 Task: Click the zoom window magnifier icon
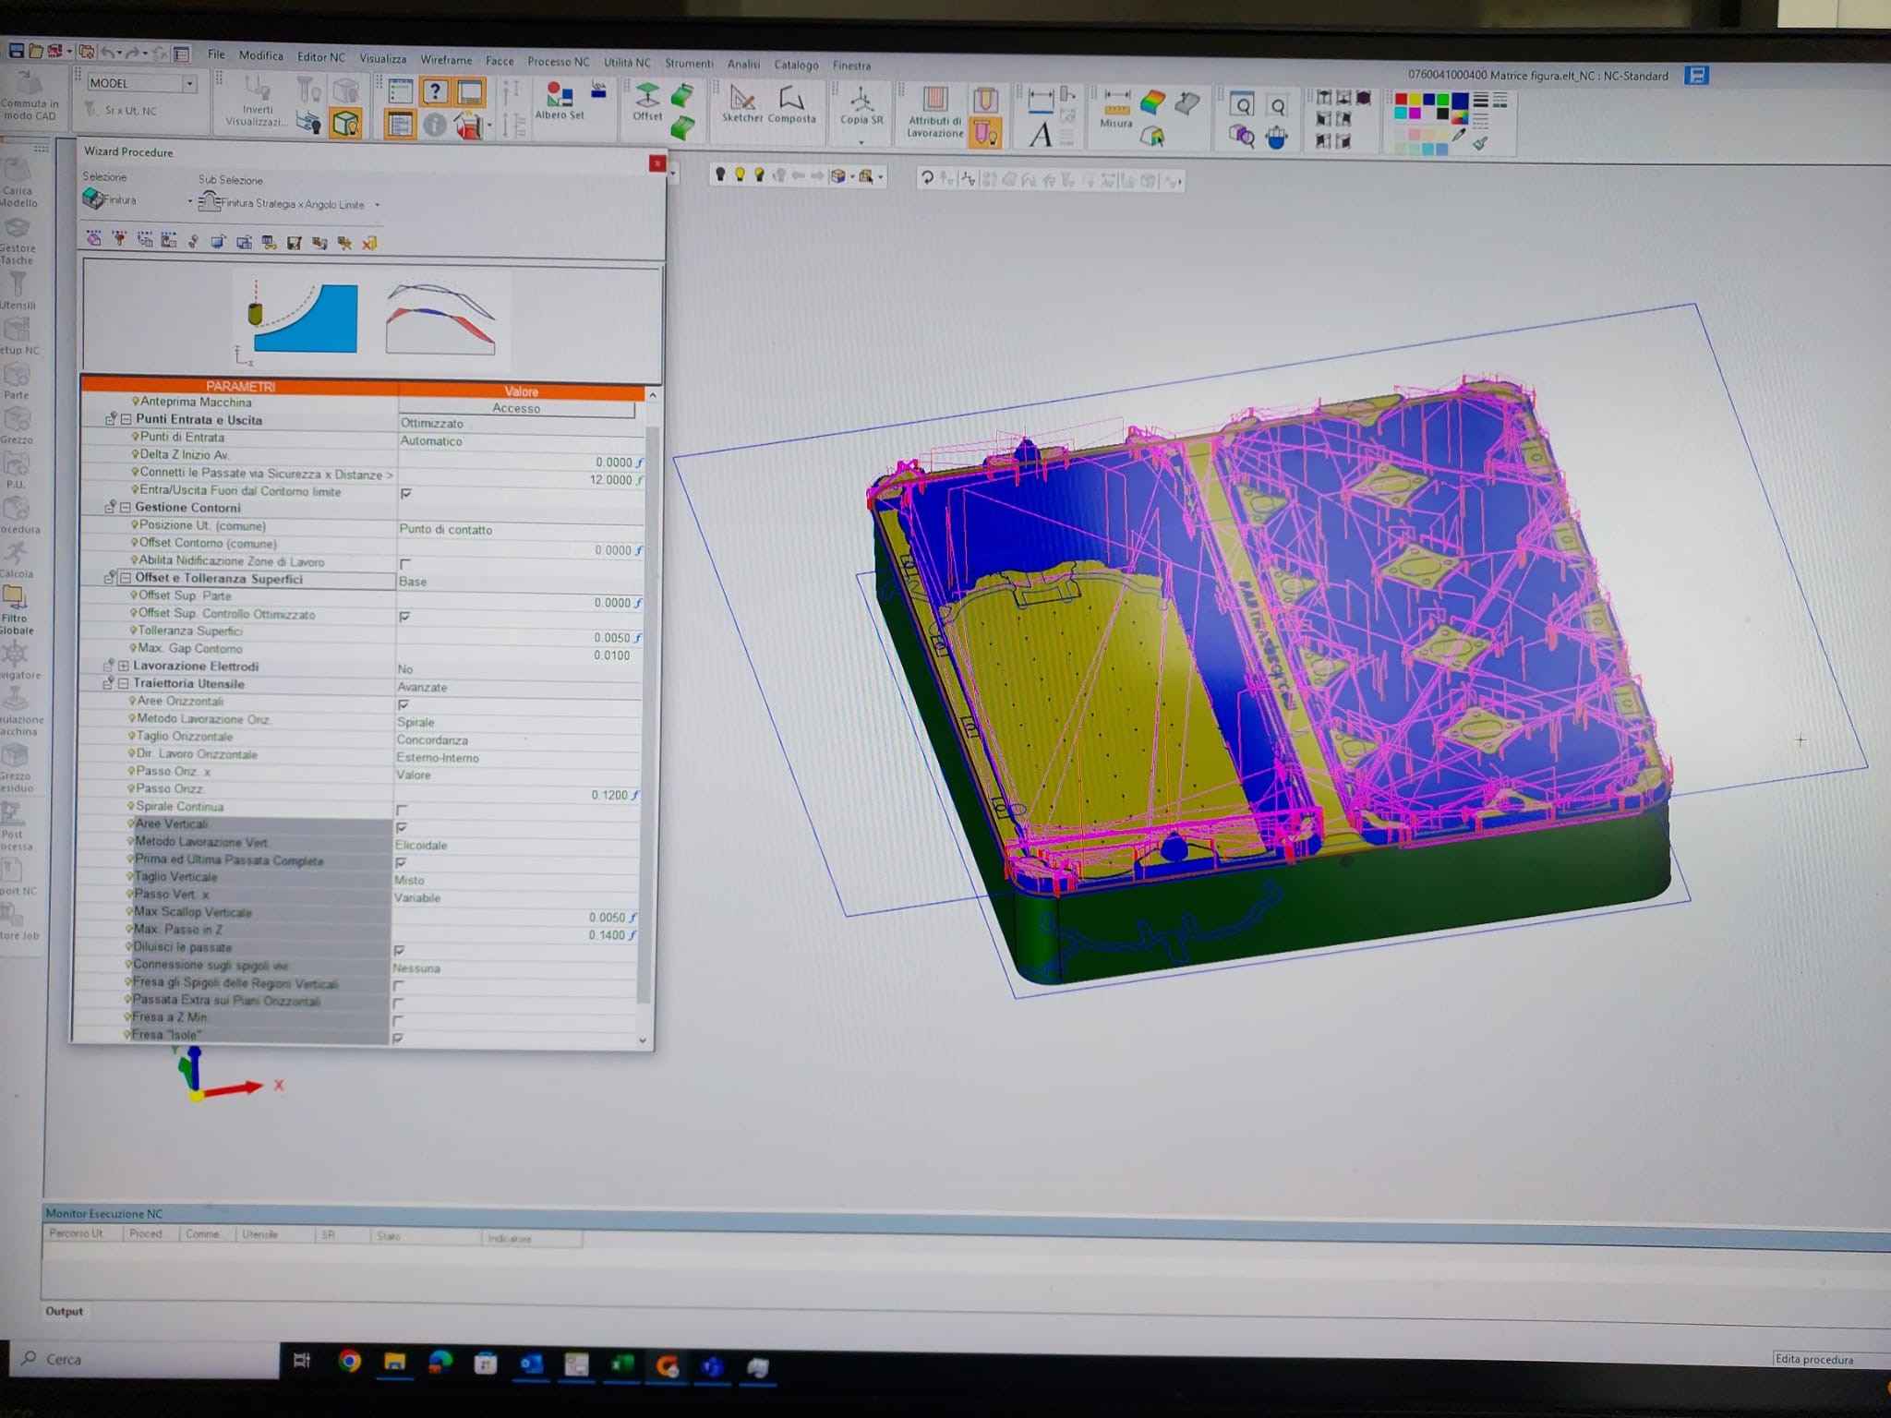[x=1242, y=104]
